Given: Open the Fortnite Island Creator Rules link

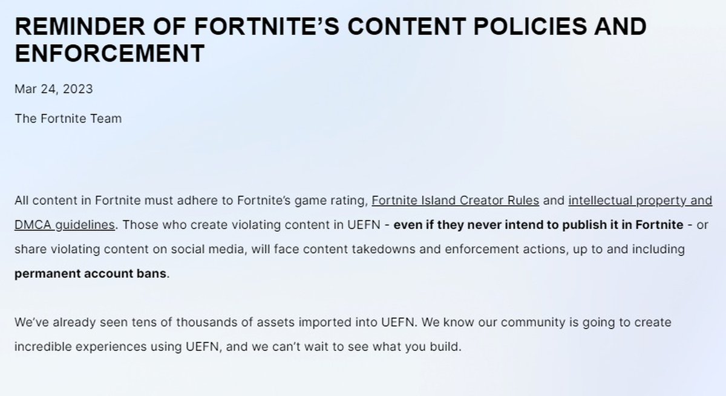Looking at the screenshot, I should [455, 200].
